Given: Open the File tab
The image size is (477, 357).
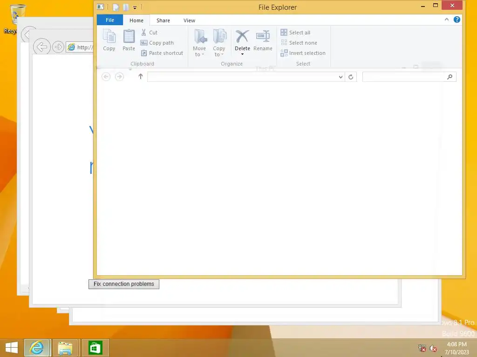Looking at the screenshot, I should (x=110, y=20).
